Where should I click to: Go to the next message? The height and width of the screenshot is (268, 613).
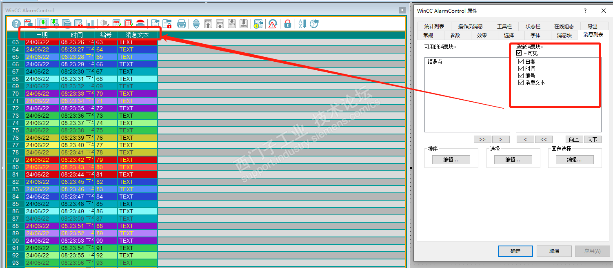coord(232,24)
